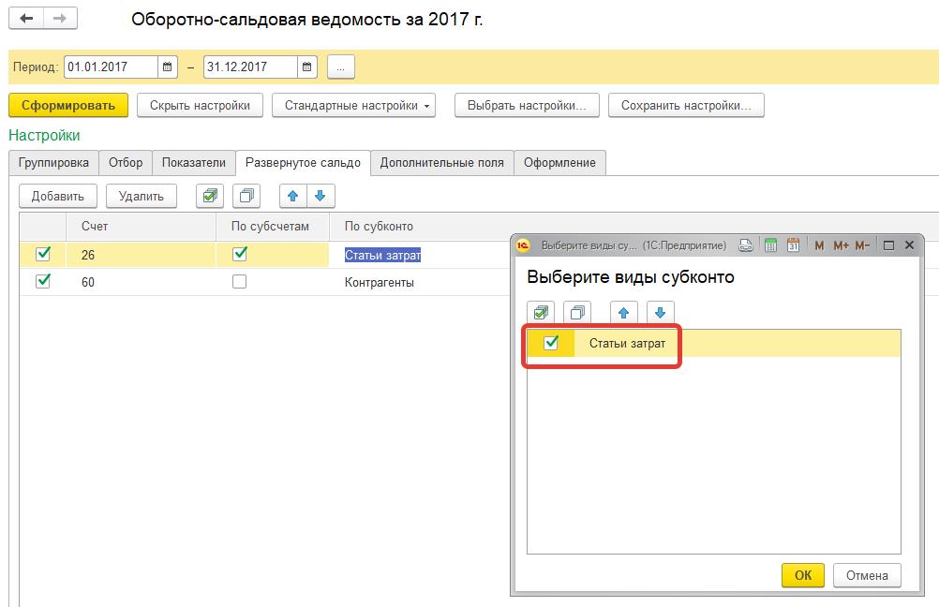Uncheck 'Статьи затрат' in subconto dialog
The image size is (939, 607).
[x=551, y=343]
